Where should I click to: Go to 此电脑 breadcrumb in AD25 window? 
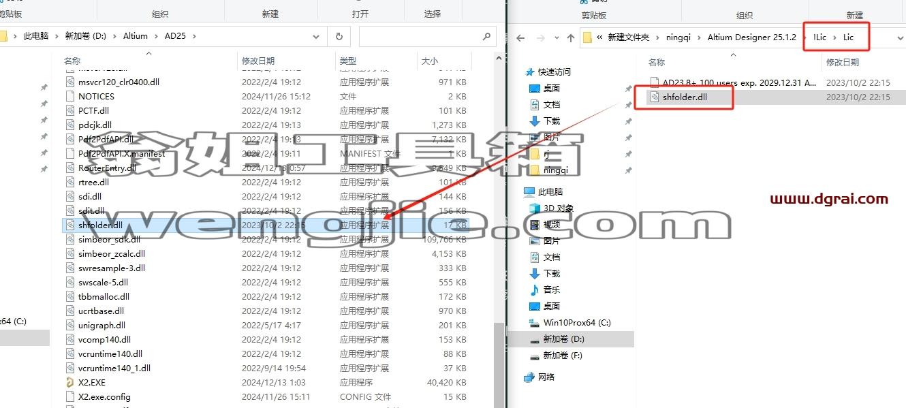point(36,36)
